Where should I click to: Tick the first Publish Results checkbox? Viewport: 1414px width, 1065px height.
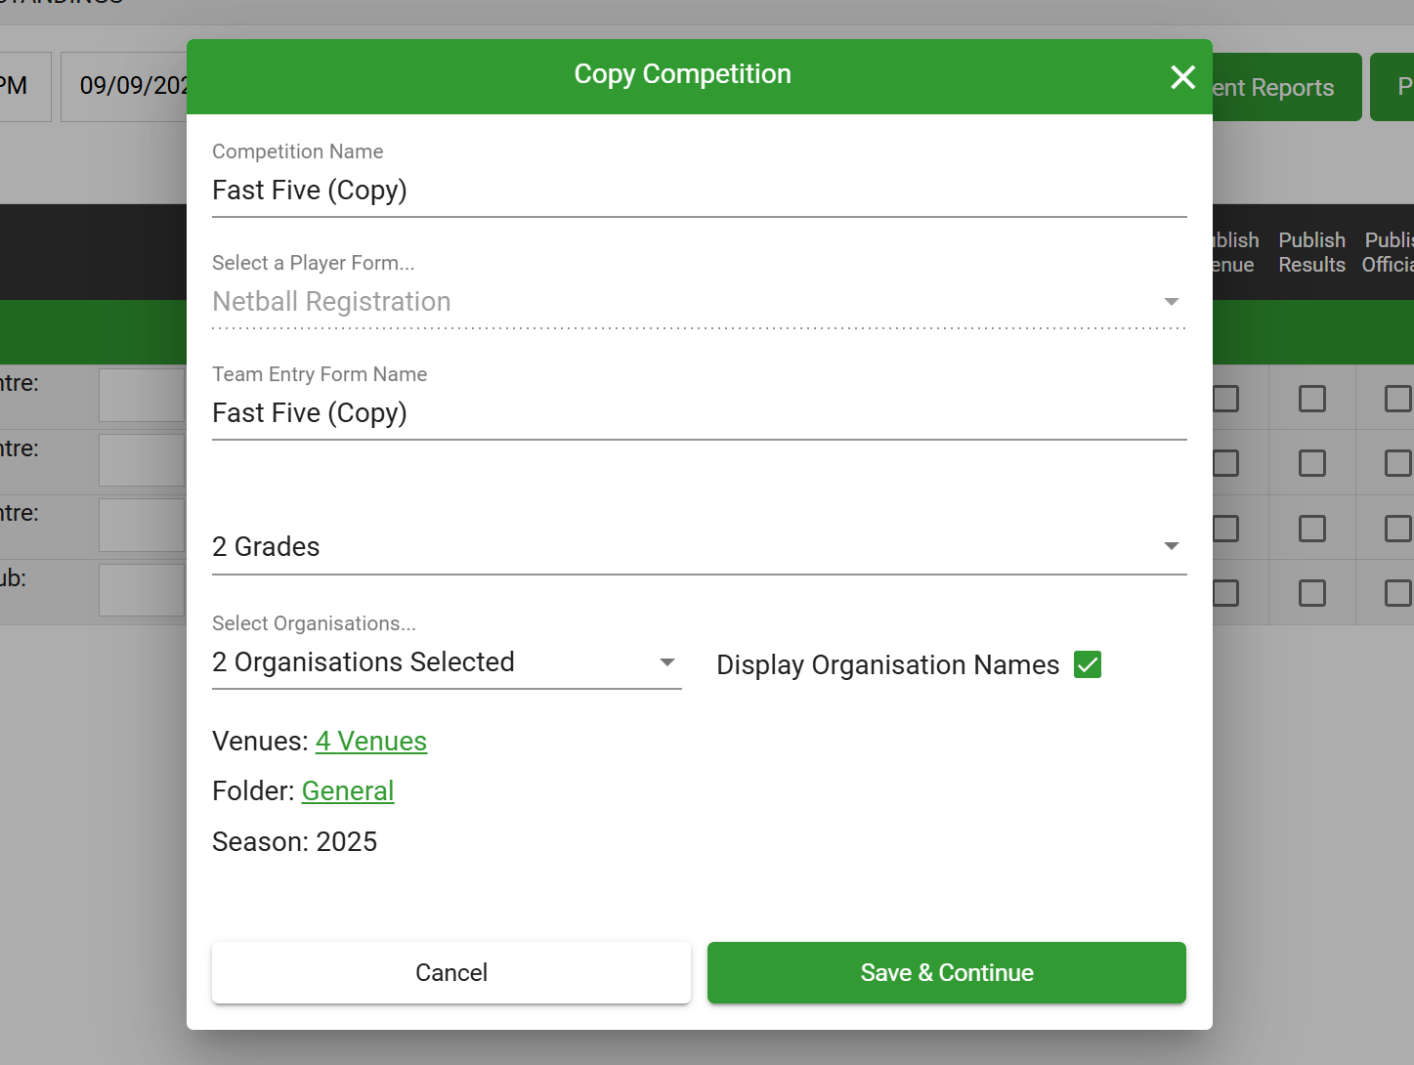(x=1311, y=398)
